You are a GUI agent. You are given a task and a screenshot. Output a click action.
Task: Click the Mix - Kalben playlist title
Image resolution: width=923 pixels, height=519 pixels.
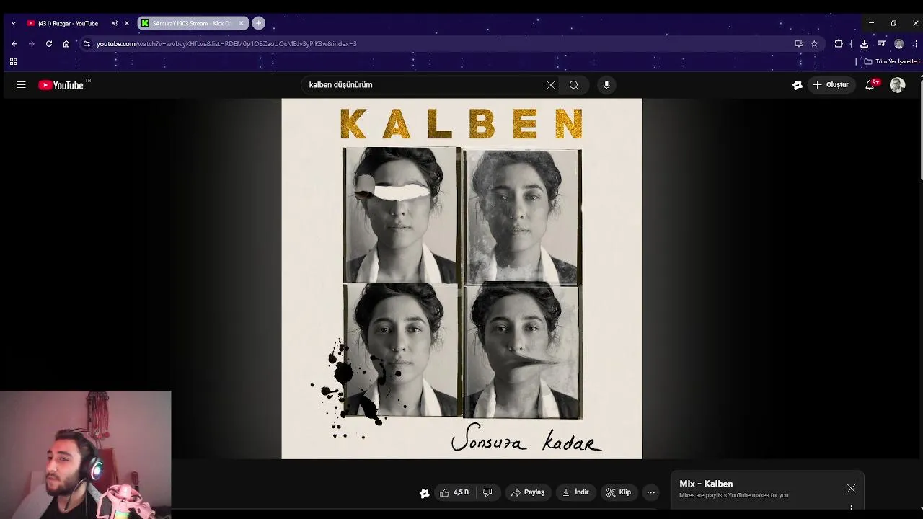[706, 484]
